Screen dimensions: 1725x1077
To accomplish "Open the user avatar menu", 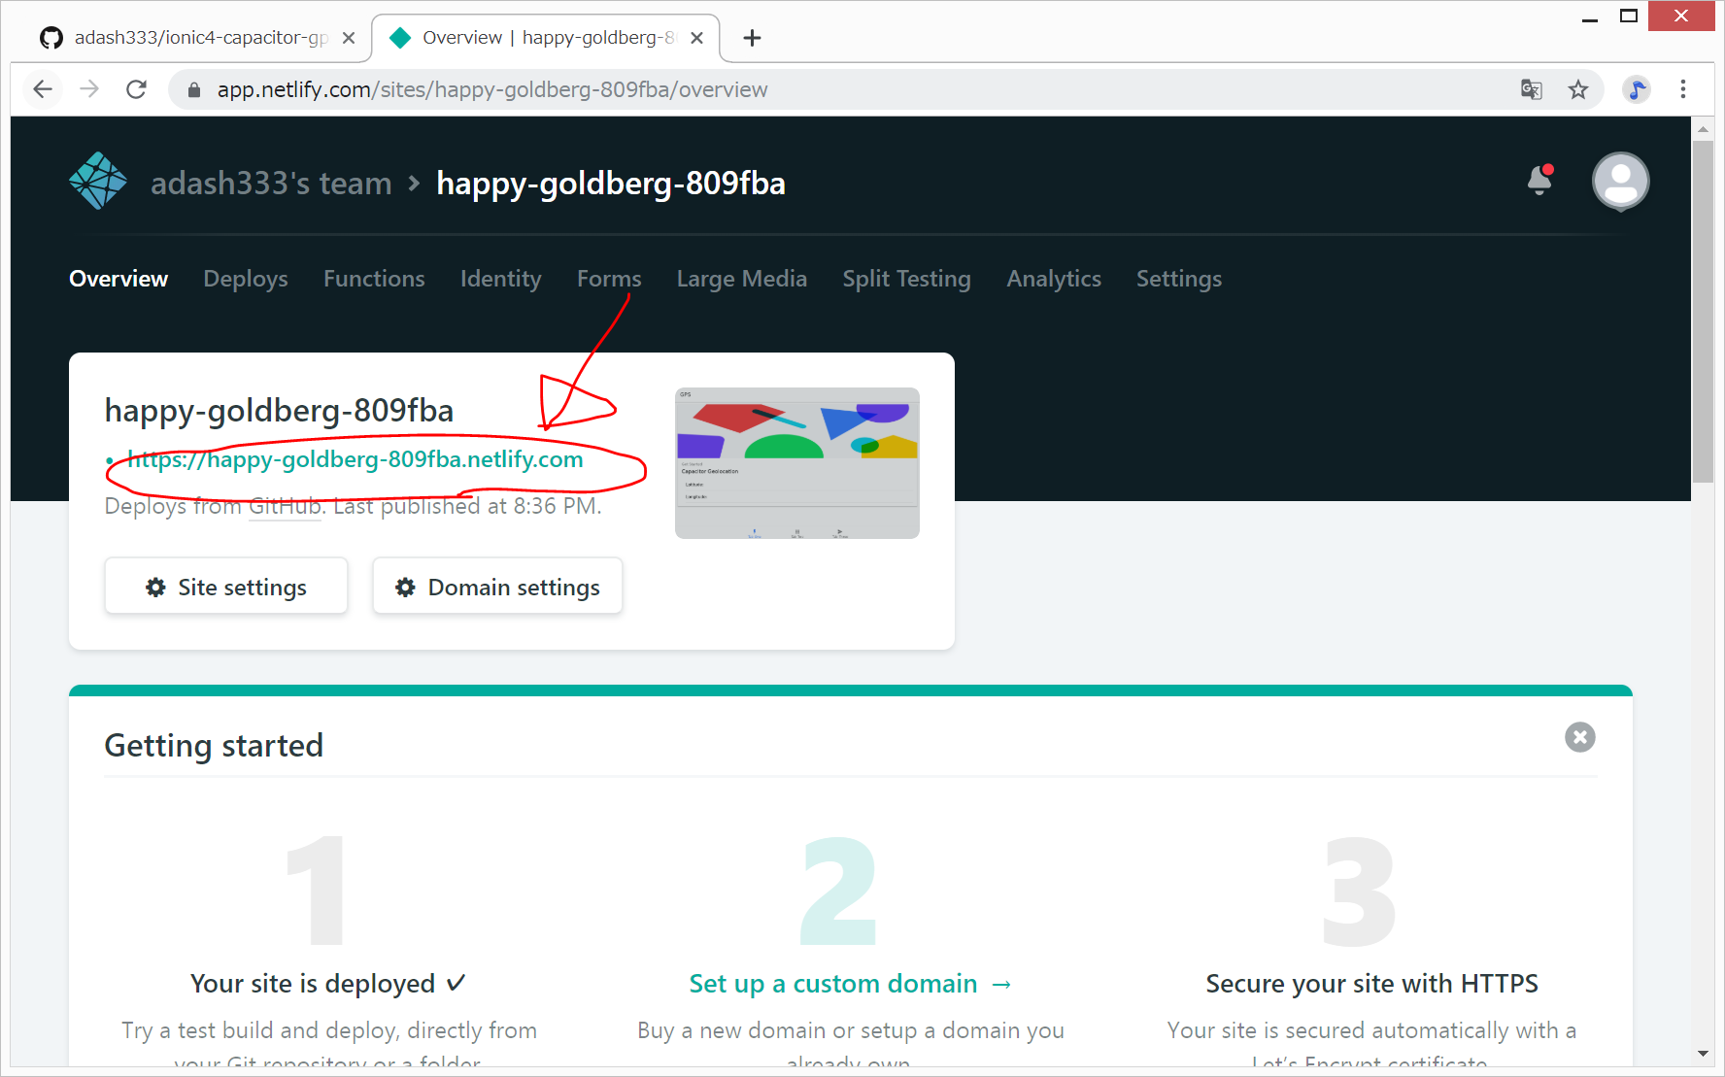I will coord(1619,182).
